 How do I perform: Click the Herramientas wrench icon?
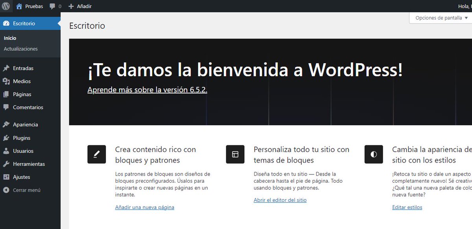6,164
